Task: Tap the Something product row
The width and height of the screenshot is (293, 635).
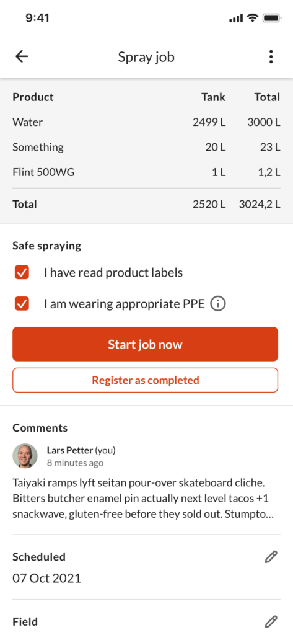Action: point(146,147)
